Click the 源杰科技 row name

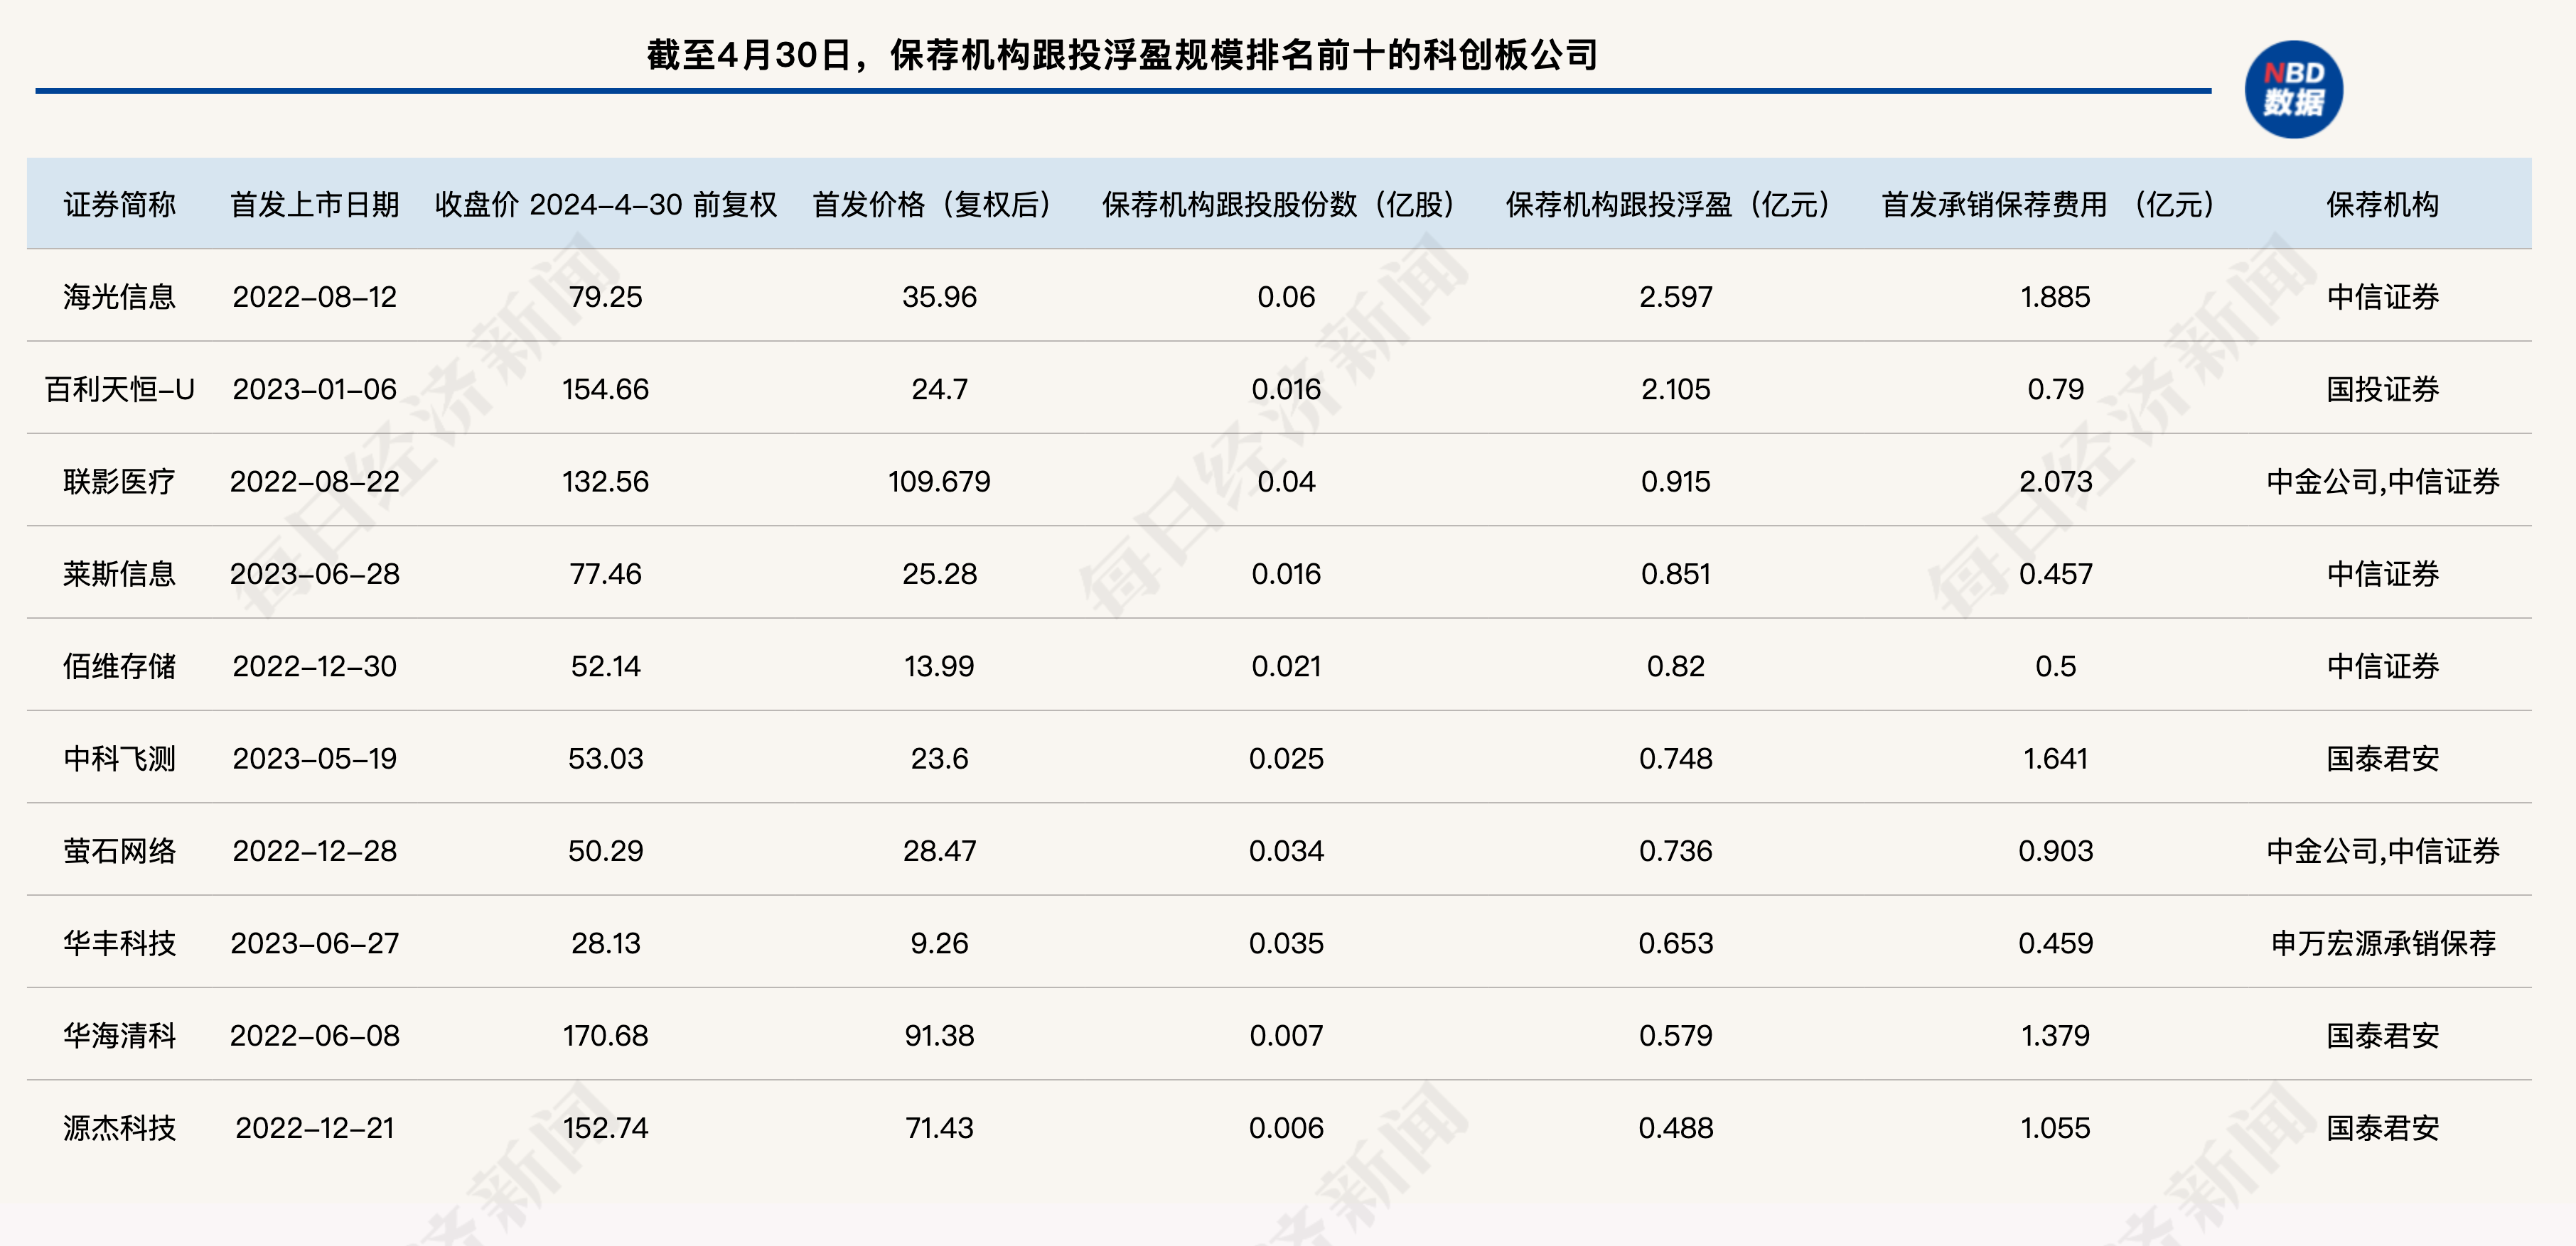pos(119,1128)
